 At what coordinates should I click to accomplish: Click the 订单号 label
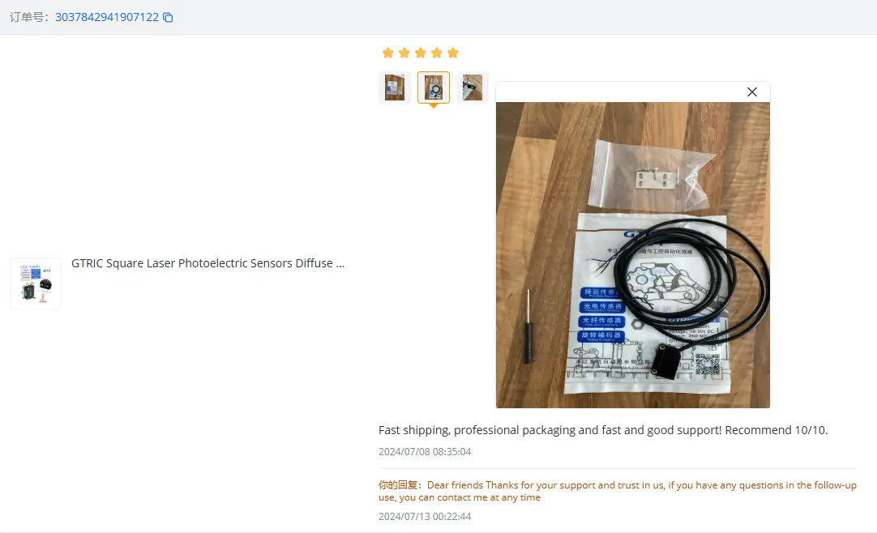[29, 17]
